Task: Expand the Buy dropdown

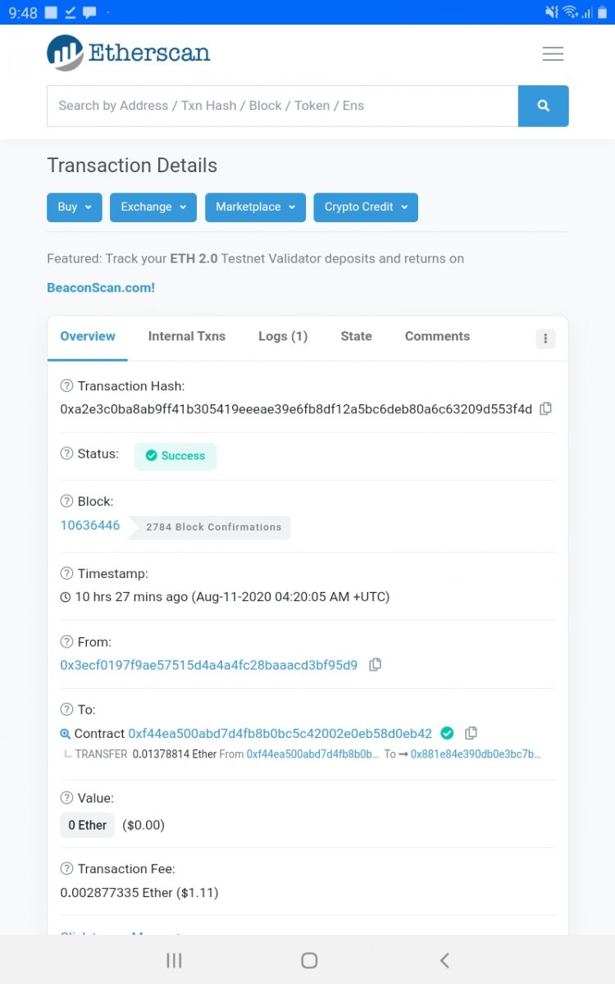Action: [75, 207]
